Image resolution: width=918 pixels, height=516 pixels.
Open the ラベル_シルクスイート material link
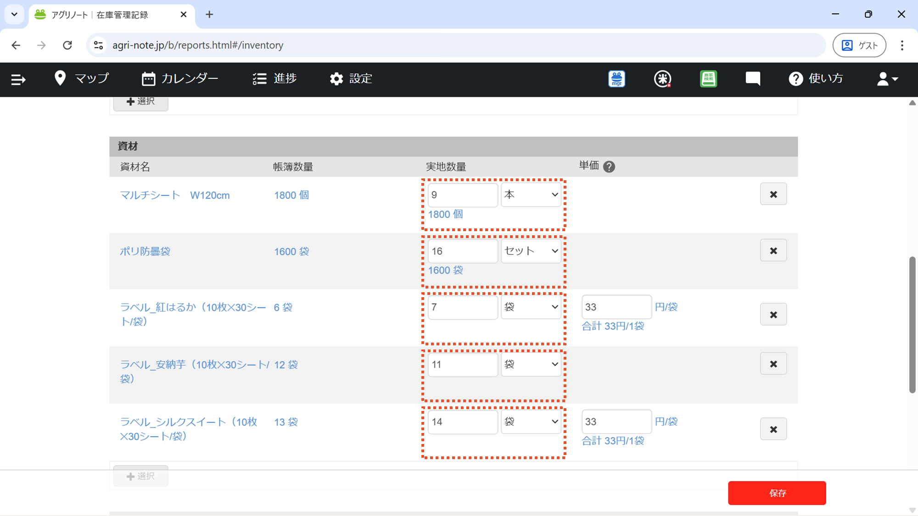click(x=189, y=429)
